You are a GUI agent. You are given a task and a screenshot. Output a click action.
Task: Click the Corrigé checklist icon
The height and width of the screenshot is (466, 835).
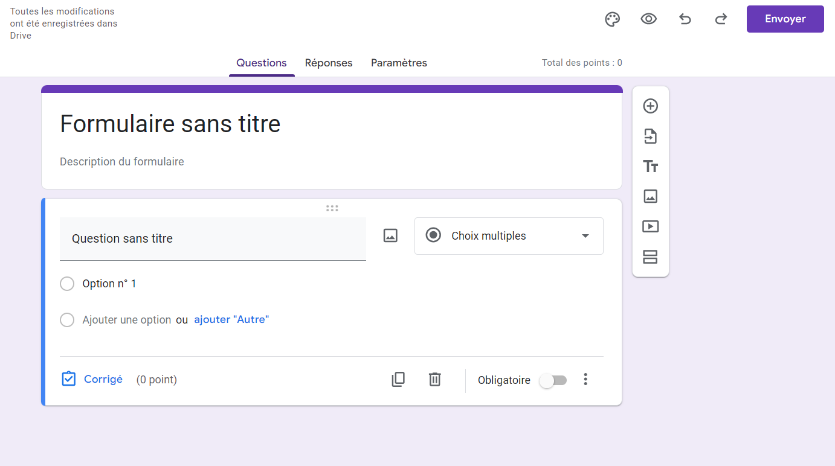coord(69,379)
